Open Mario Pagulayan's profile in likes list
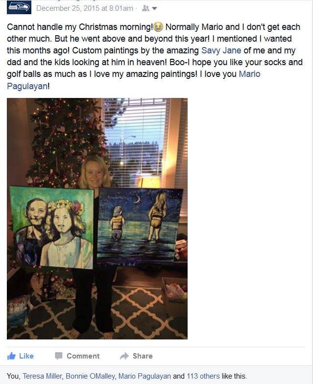Image resolution: width=313 pixels, height=384 pixels. [x=144, y=376]
